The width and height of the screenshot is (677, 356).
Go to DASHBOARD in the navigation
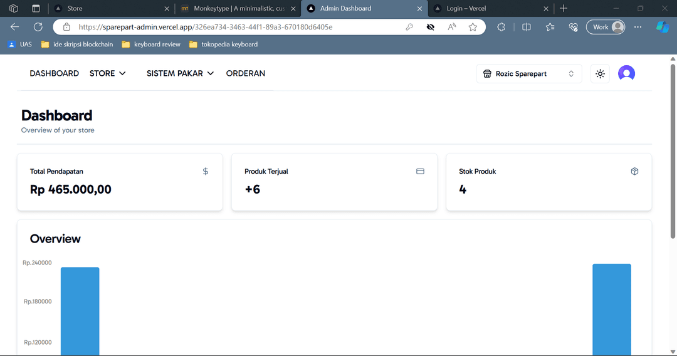(55, 73)
